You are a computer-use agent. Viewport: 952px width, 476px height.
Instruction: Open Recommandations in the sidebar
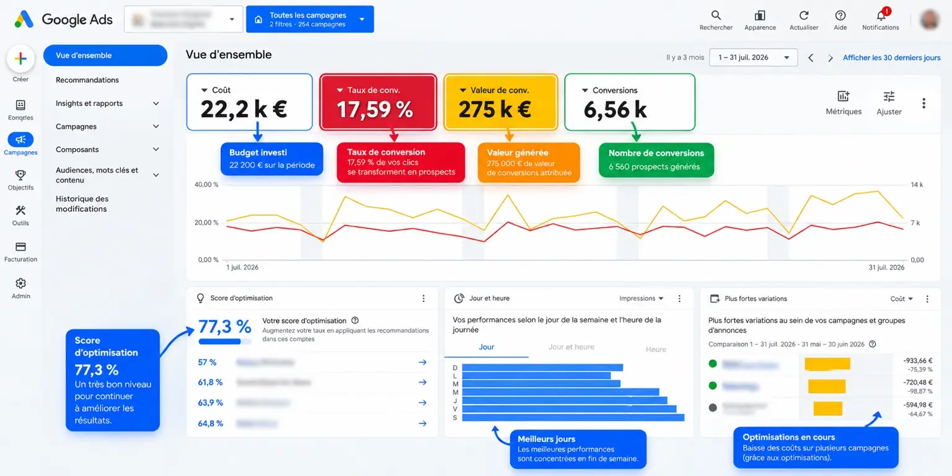[87, 80]
